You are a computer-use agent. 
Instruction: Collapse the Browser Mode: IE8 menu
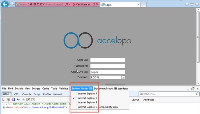82,89
